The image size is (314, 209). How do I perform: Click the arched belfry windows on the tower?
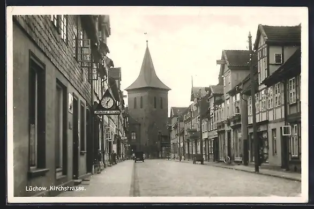148,102
